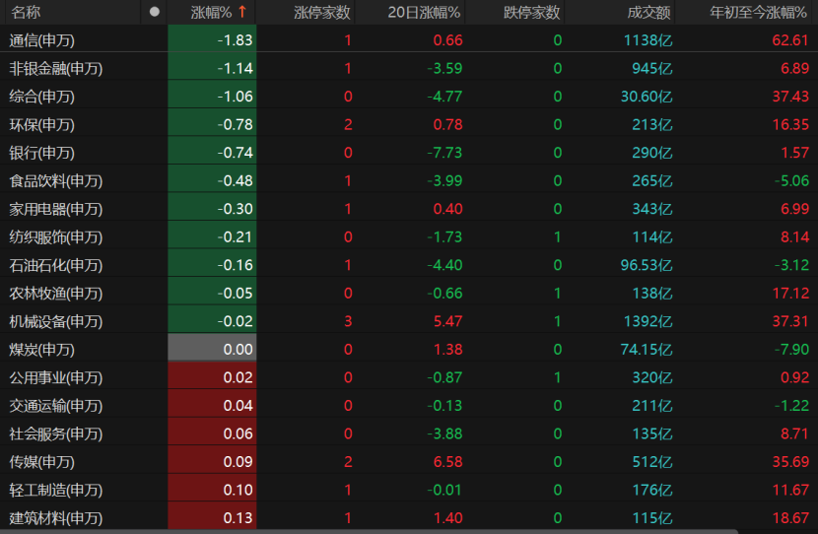Click the 跌停家数 column header
The width and height of the screenshot is (818, 534).
coord(531,12)
